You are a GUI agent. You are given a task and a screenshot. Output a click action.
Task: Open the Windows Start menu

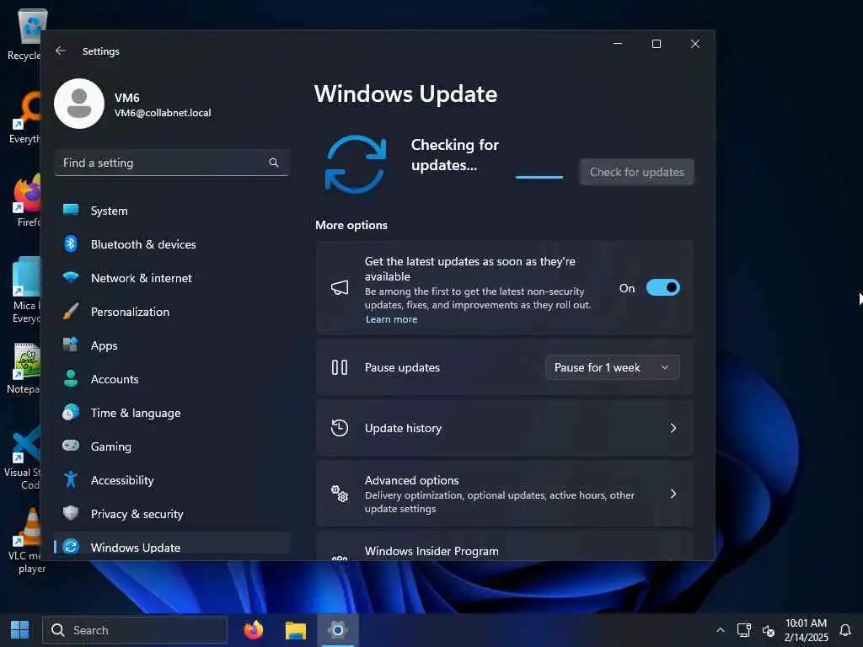coord(20,630)
